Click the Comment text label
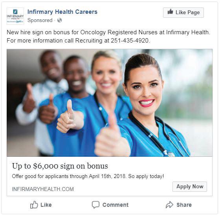The height and width of the screenshot is (217, 220). coord(115,205)
